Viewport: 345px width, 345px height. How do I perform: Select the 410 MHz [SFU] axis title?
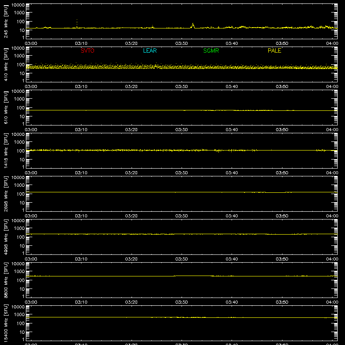pyautogui.click(x=6, y=64)
